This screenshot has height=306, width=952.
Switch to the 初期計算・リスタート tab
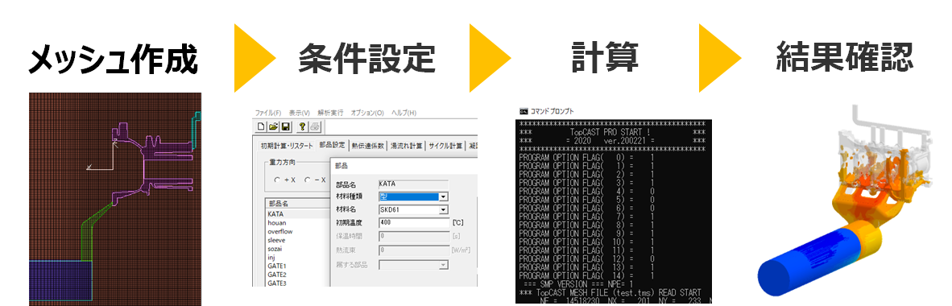click(288, 146)
